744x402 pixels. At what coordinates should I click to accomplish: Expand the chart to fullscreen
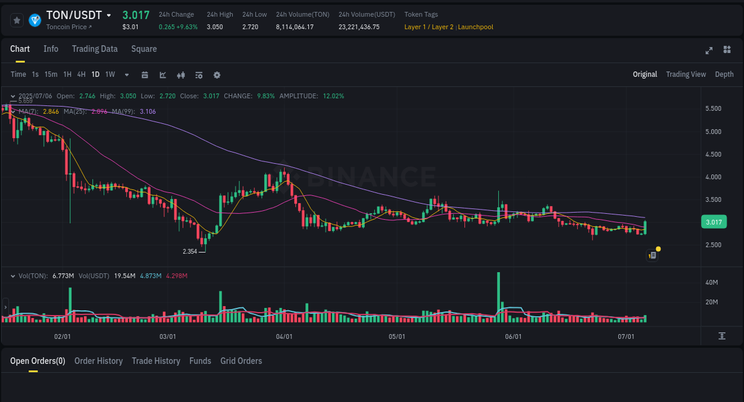pos(708,50)
